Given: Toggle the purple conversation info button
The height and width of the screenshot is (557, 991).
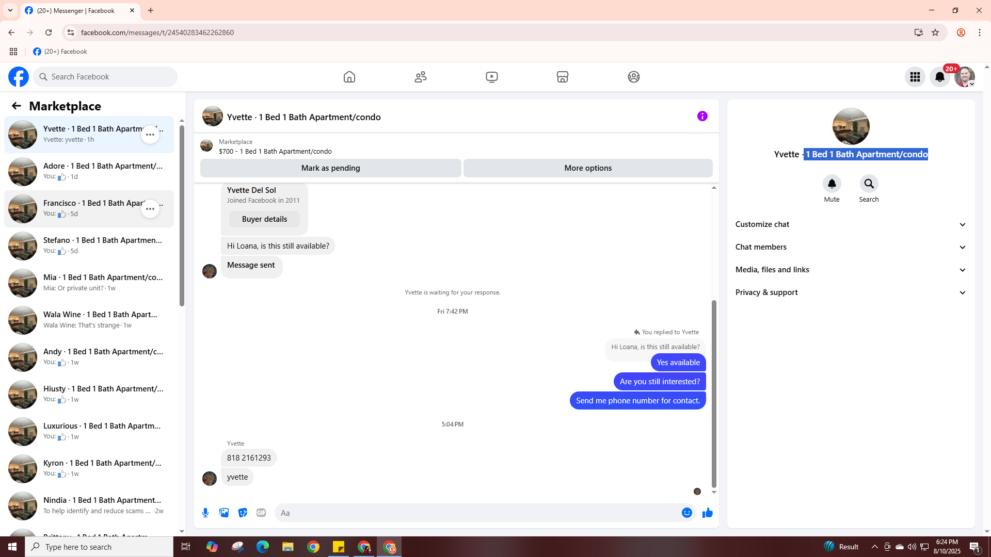Looking at the screenshot, I should tap(702, 116).
